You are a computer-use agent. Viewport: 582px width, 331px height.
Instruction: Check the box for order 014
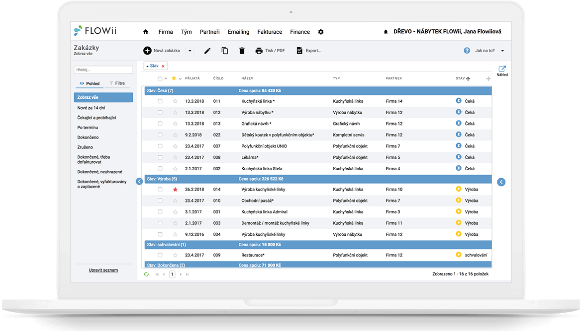160,189
